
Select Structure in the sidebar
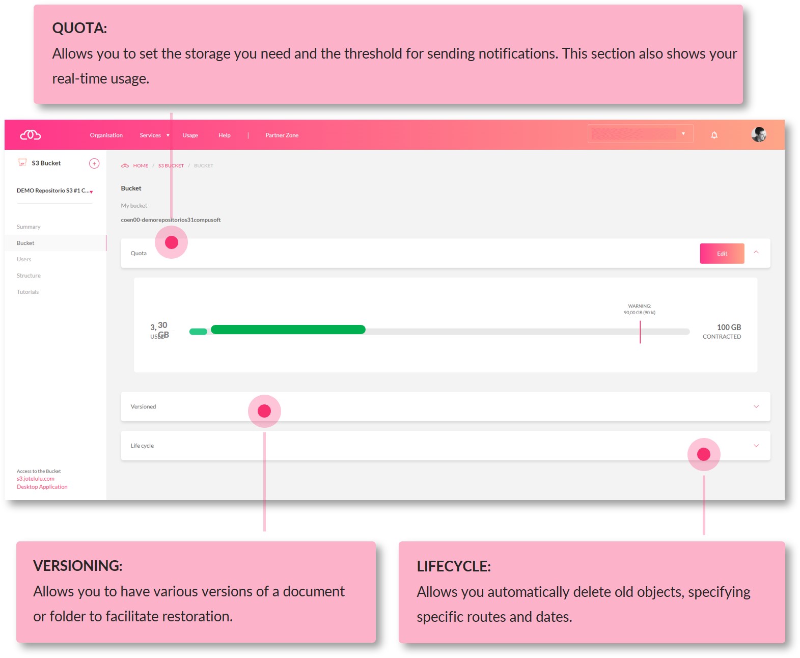point(29,276)
